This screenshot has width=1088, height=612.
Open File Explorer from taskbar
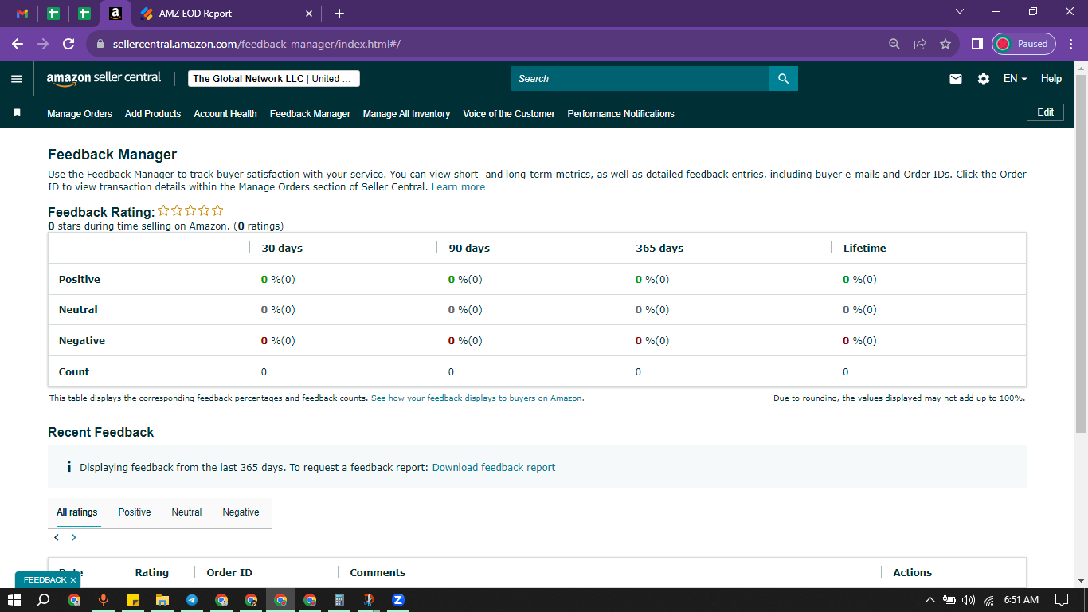pos(162,600)
